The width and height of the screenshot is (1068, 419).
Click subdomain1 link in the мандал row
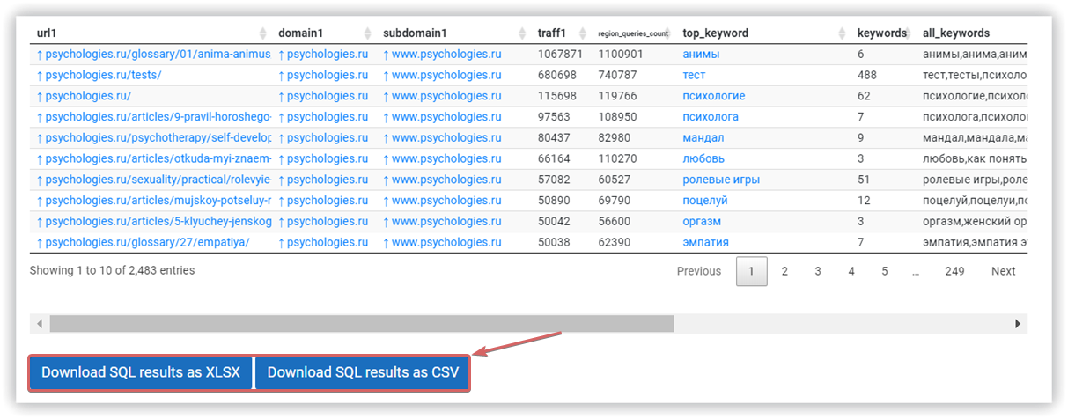pyautogui.click(x=442, y=137)
